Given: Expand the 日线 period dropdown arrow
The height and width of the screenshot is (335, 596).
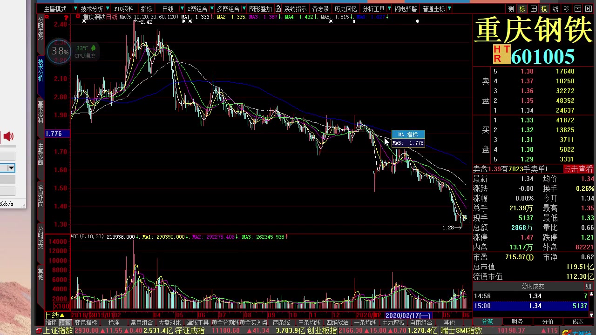Looking at the screenshot, I should click(x=182, y=9).
